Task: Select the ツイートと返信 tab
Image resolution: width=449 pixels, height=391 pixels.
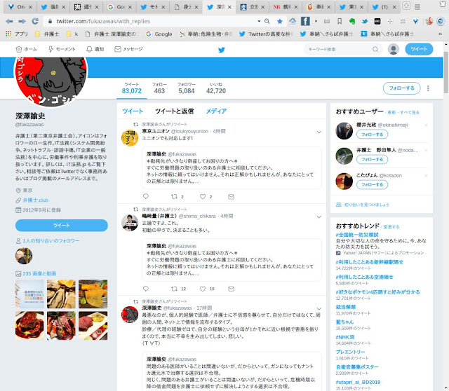Action: click(174, 111)
